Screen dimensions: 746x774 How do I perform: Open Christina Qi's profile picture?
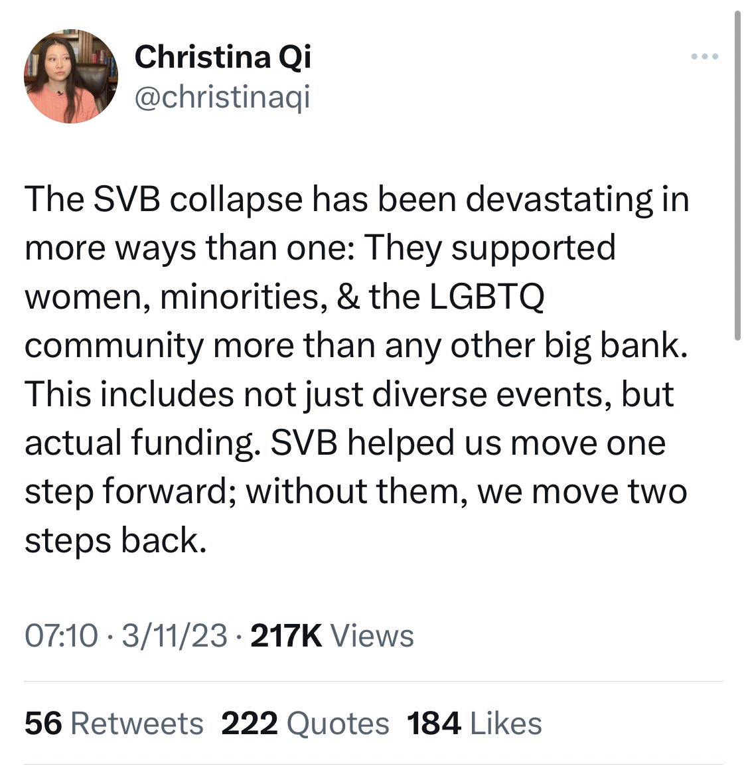pos(71,77)
